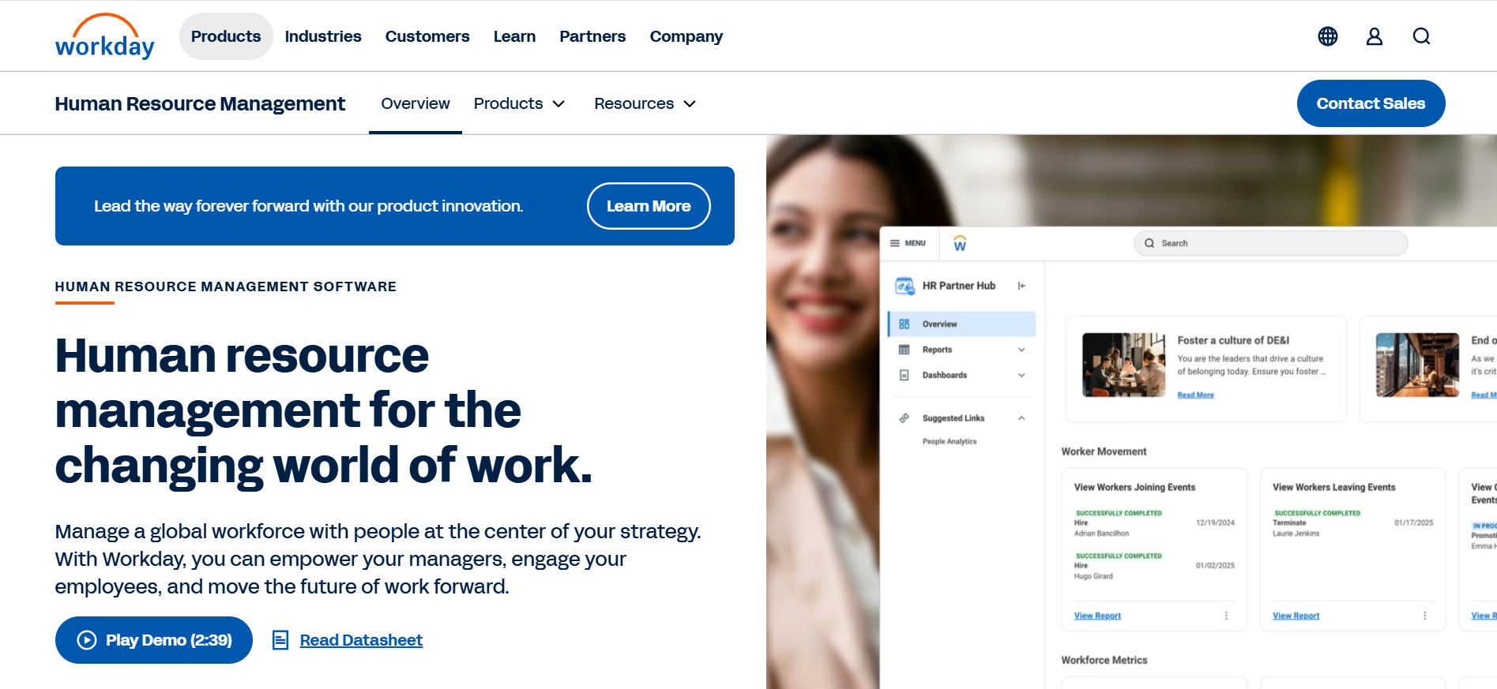
Task: Open the Read Datasheet link
Action: [x=361, y=640]
